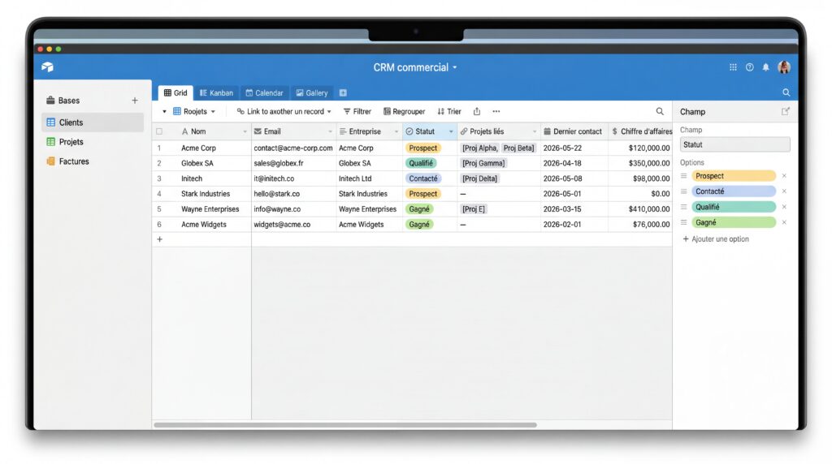Remove the Qualifié option
The height and width of the screenshot is (464, 832).
coord(784,207)
